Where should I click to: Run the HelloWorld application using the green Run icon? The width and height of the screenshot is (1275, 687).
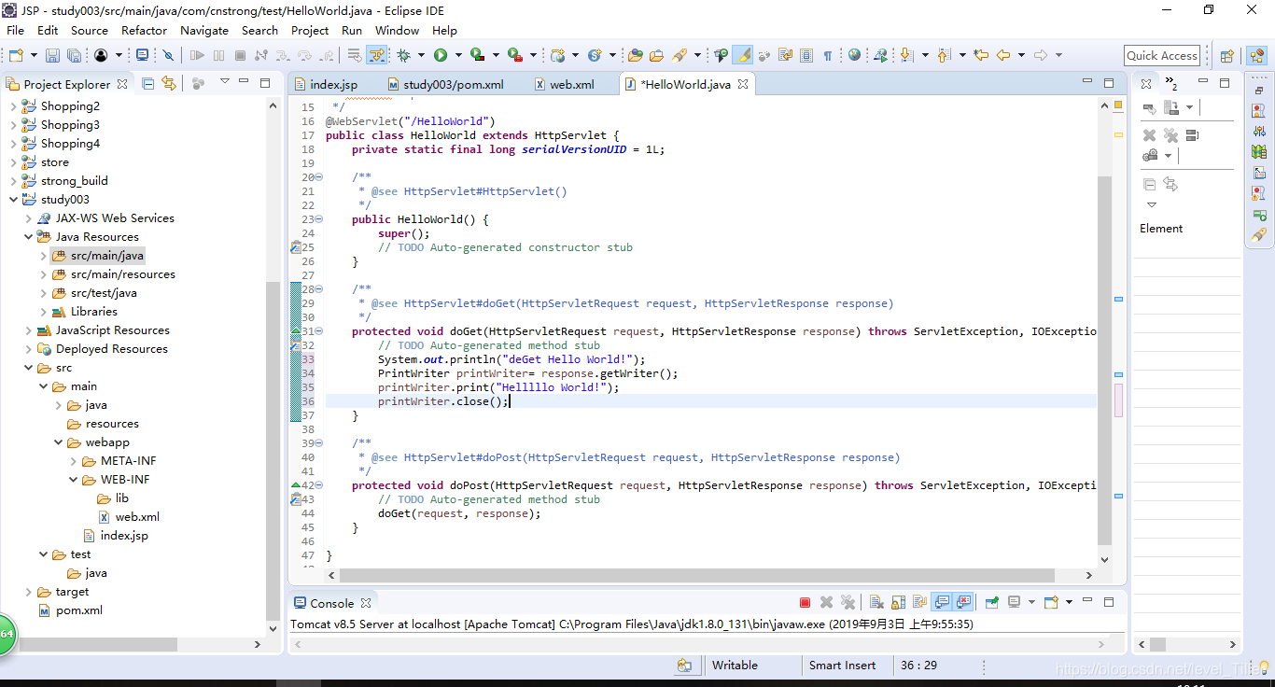tap(441, 55)
